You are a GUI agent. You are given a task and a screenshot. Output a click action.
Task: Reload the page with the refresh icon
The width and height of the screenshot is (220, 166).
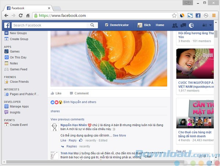click(x=21, y=15)
